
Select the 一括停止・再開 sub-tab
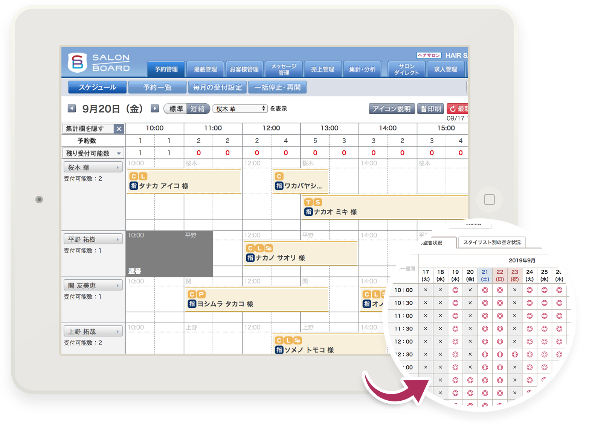(x=278, y=87)
